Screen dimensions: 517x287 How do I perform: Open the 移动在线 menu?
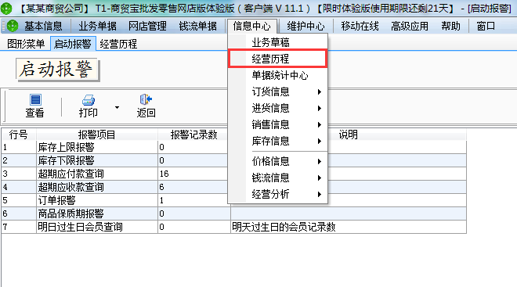(x=360, y=26)
